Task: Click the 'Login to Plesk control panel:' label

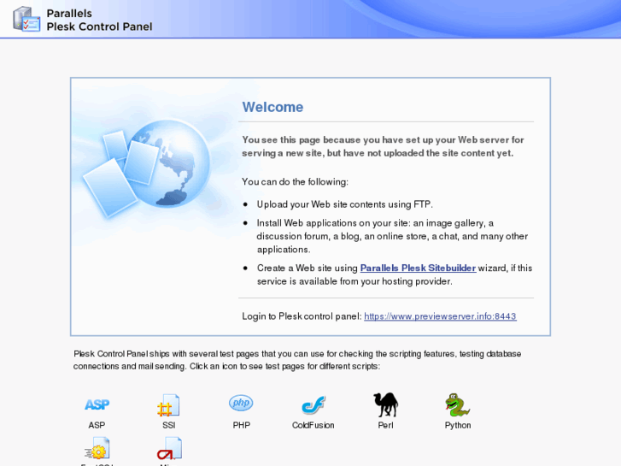Action: (x=302, y=316)
